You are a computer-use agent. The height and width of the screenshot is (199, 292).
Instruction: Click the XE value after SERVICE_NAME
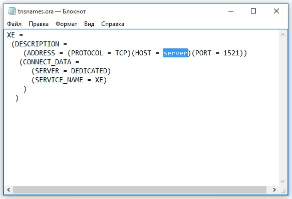(99, 80)
